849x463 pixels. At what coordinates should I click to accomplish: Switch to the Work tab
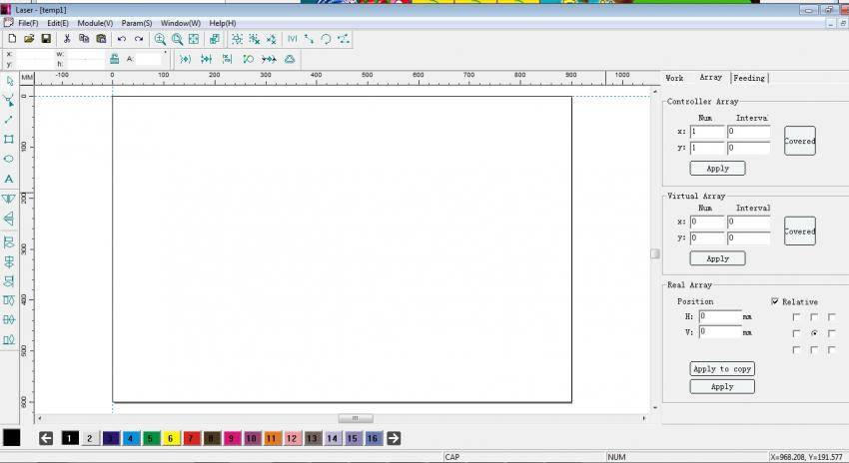[674, 78]
